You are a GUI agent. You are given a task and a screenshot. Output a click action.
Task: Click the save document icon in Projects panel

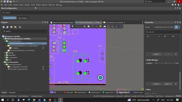(x=4, y=27)
